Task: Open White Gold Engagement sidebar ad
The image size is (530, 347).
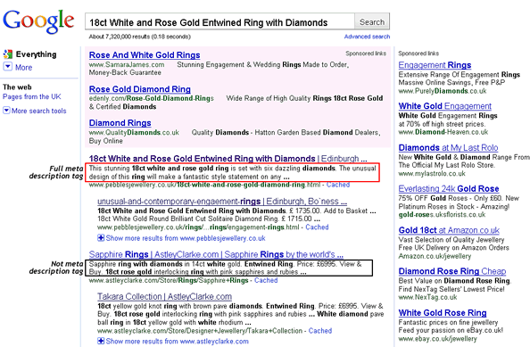Action: [x=445, y=106]
